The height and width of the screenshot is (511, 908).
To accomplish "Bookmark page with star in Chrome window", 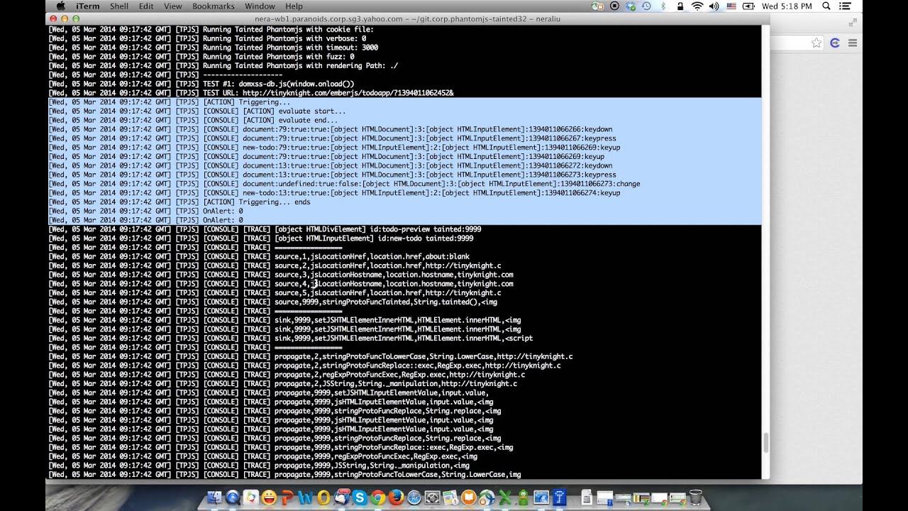I will pyautogui.click(x=816, y=43).
